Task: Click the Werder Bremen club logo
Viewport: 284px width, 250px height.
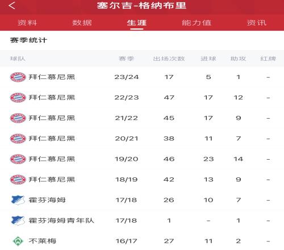Action: (x=18, y=241)
